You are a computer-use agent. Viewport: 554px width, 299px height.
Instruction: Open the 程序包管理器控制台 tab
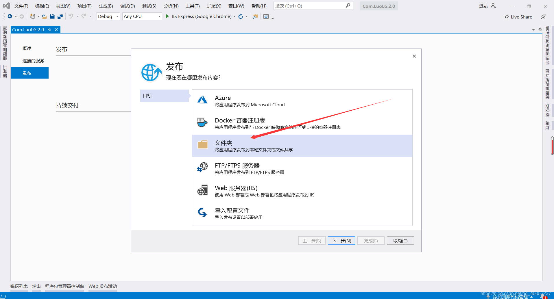(64, 286)
